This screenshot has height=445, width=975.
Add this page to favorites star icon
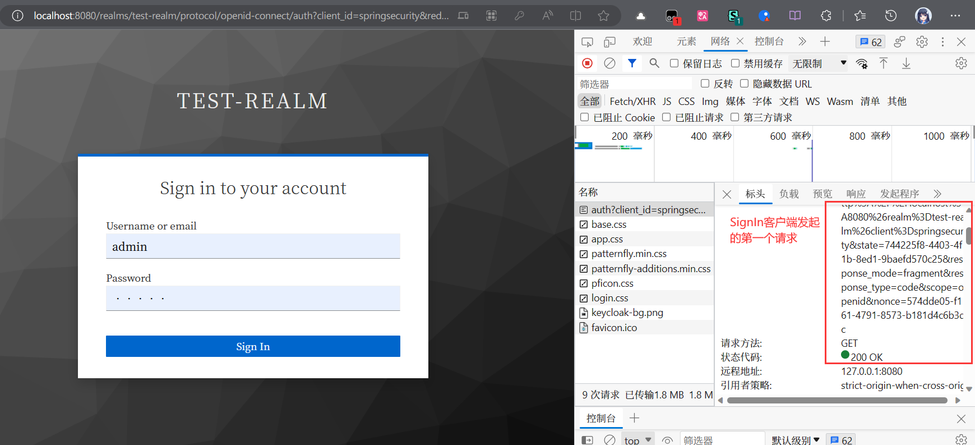pos(603,16)
